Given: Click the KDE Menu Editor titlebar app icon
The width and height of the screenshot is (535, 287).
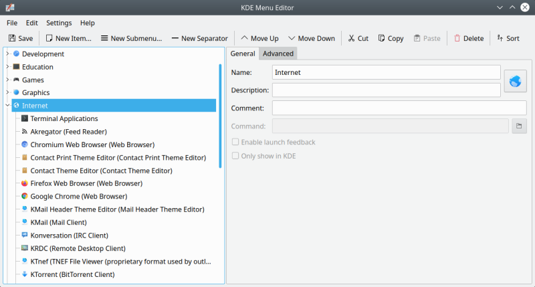Looking at the screenshot, I should tap(10, 7).
